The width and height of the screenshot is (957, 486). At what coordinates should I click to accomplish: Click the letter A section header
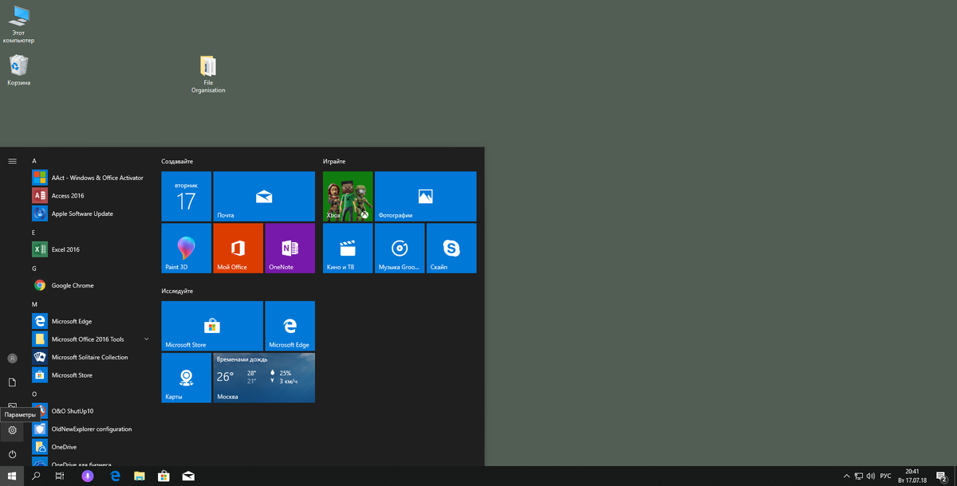[34, 161]
